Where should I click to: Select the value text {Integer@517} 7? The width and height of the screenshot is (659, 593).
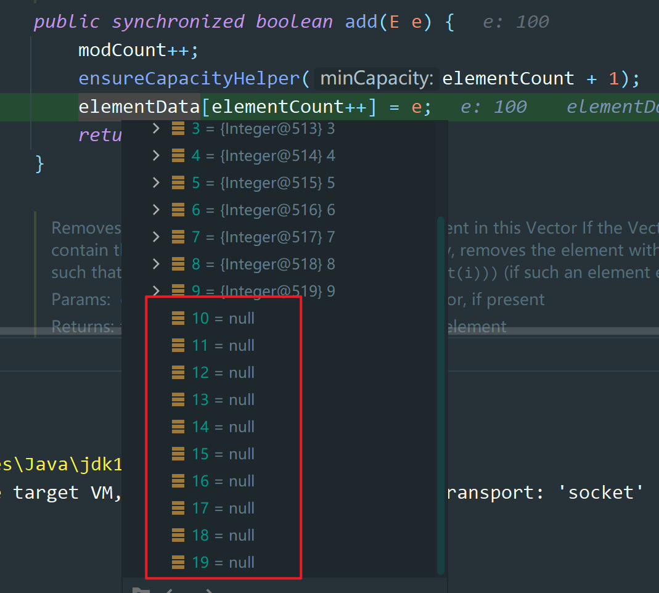coord(277,237)
